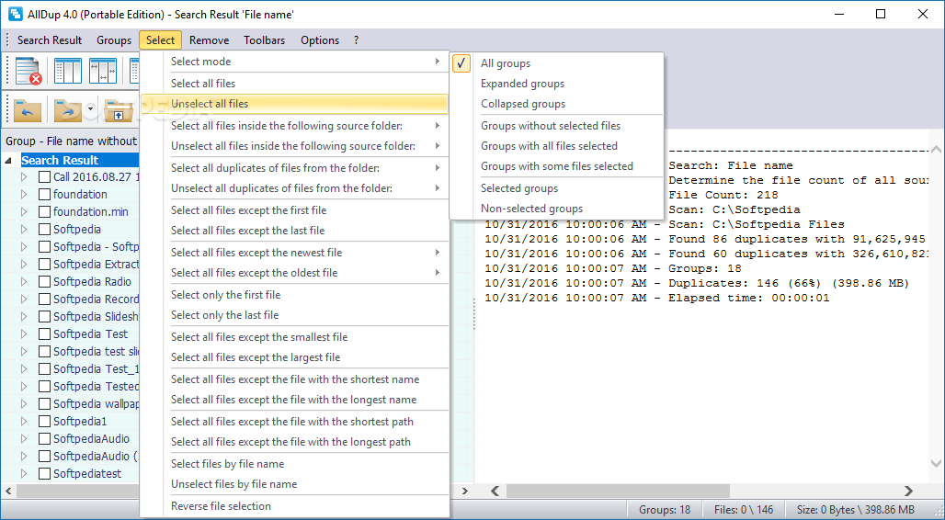Click the Group - File name column header

pos(71,141)
